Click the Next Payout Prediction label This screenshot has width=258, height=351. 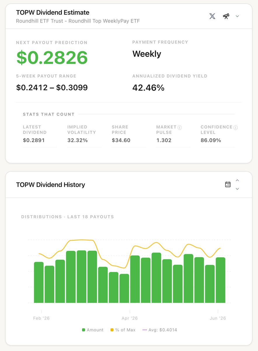click(x=52, y=43)
